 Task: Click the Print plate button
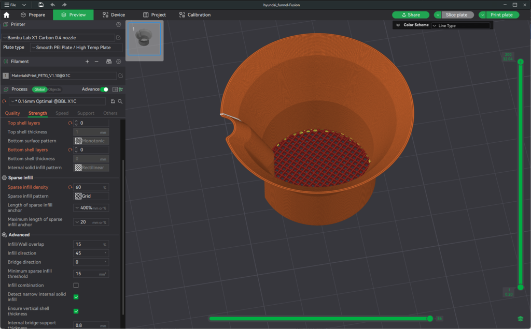point(501,15)
